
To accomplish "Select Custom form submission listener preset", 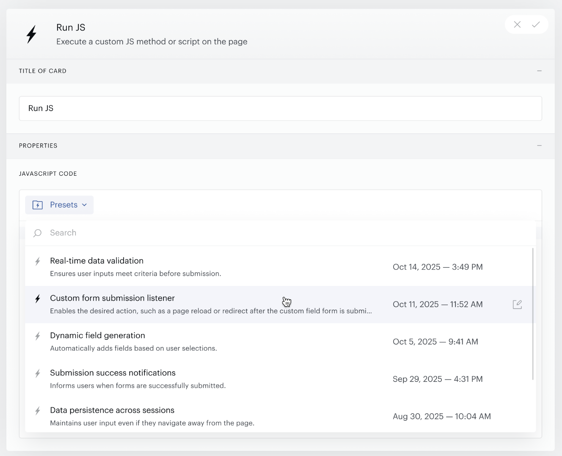I will coord(279,305).
